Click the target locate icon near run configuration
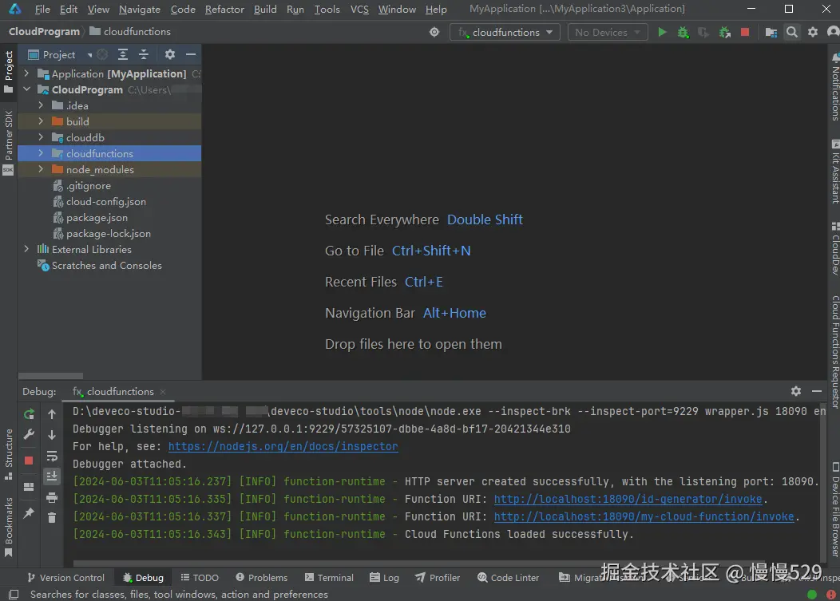Image resolution: width=840 pixels, height=601 pixels. click(434, 32)
